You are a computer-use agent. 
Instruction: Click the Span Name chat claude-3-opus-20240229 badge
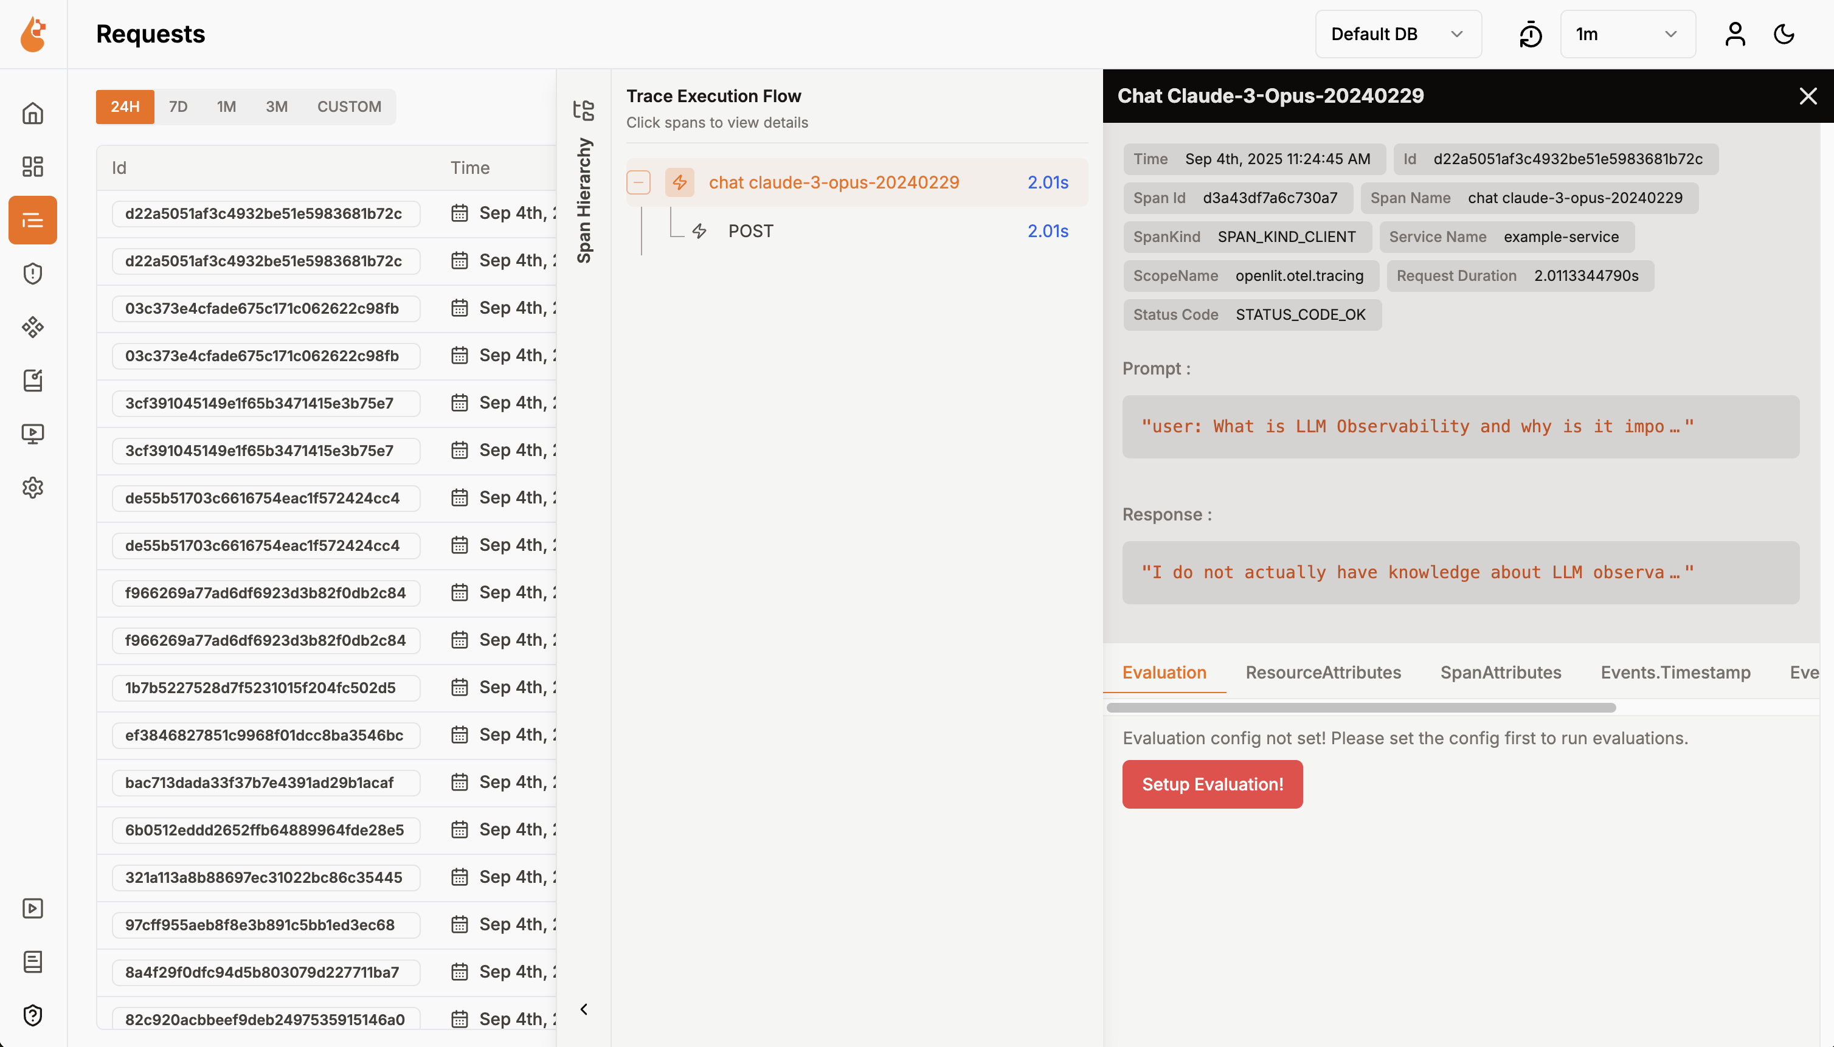click(x=1529, y=198)
